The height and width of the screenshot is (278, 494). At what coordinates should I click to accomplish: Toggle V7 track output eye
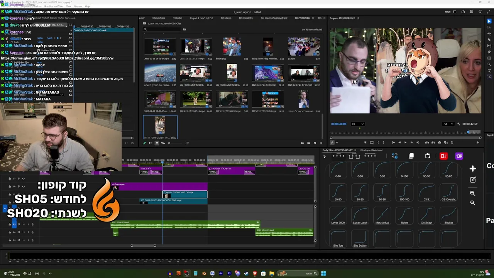[23, 179]
